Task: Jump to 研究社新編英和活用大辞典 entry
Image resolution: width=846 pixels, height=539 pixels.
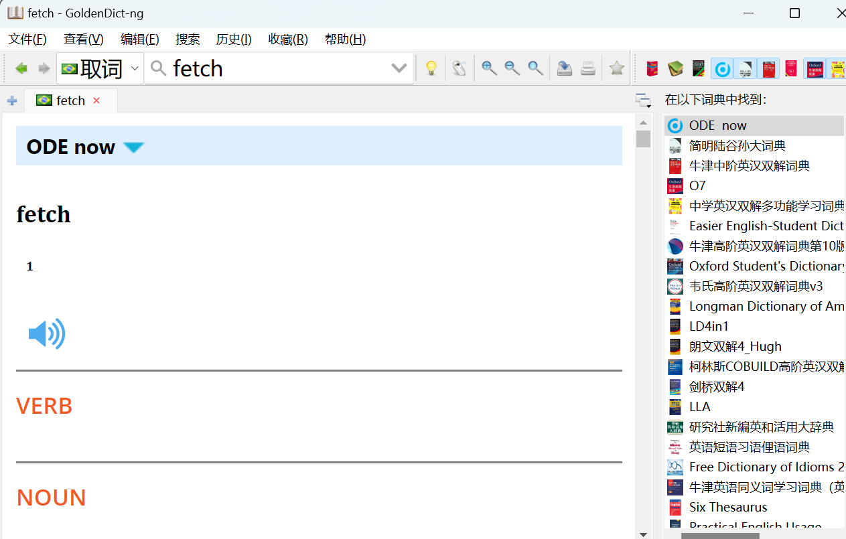Action: (x=754, y=427)
